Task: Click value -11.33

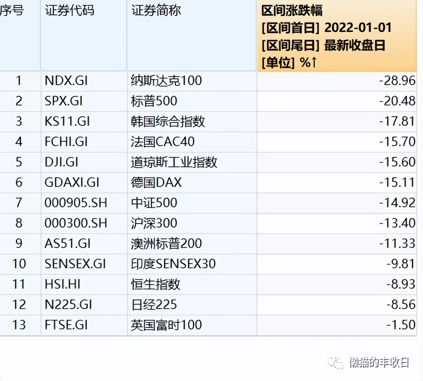Action: (x=397, y=244)
